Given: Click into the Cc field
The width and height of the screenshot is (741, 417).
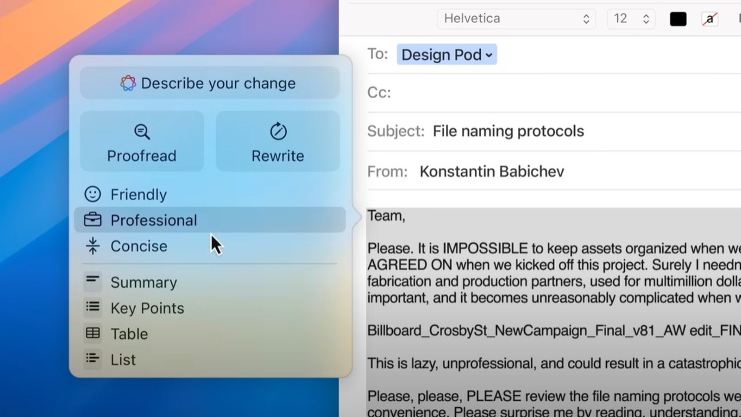Looking at the screenshot, I should click(x=556, y=93).
